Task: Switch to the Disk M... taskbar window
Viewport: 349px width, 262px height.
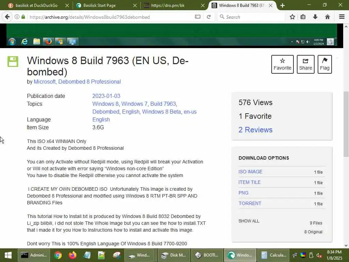Action: click(x=174, y=255)
